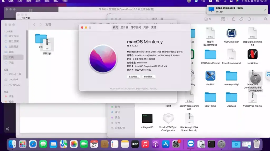This screenshot has width=270, height=151.
Task: Open the MaciASL app icon
Action: 210,76
